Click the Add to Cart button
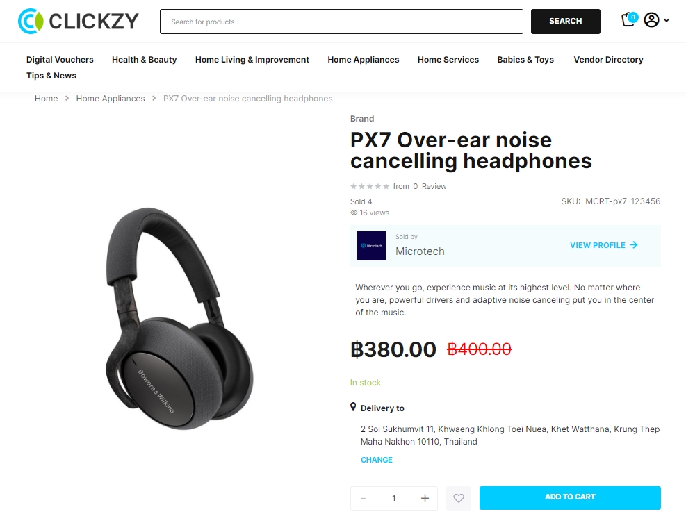 pos(570,497)
